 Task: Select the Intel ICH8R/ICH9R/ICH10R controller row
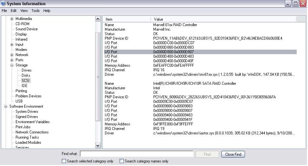[200, 83]
